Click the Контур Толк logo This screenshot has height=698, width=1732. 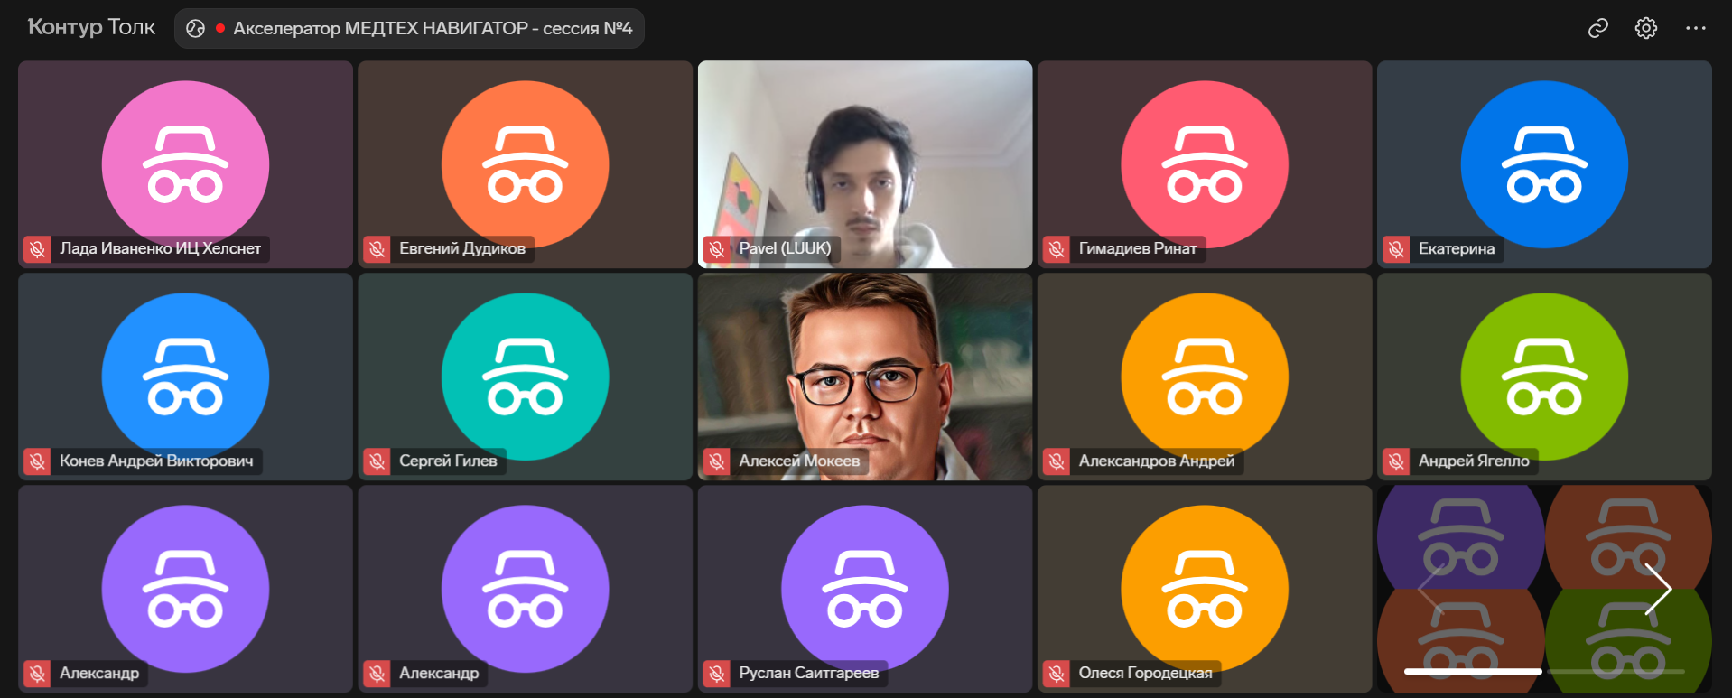point(91,27)
